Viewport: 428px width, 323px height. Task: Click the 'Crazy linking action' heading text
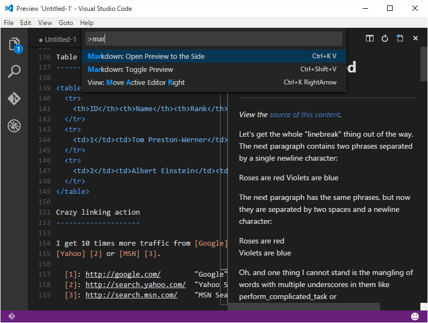(97, 212)
